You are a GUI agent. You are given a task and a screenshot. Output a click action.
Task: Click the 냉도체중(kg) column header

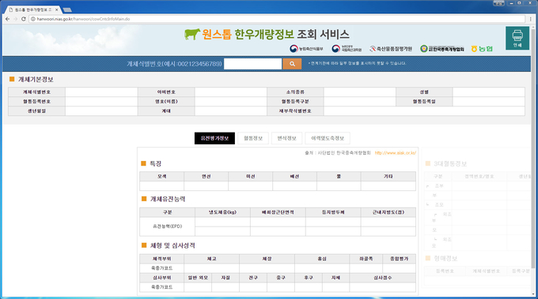click(x=222, y=212)
